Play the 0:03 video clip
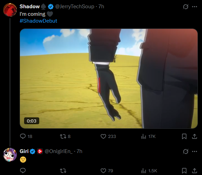This screenshot has height=175, width=202. coord(109,79)
